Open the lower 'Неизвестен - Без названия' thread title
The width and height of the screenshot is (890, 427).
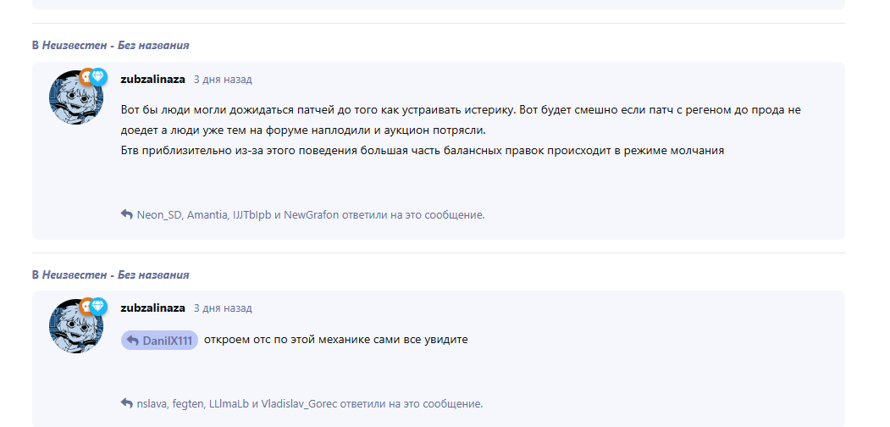[x=115, y=274]
